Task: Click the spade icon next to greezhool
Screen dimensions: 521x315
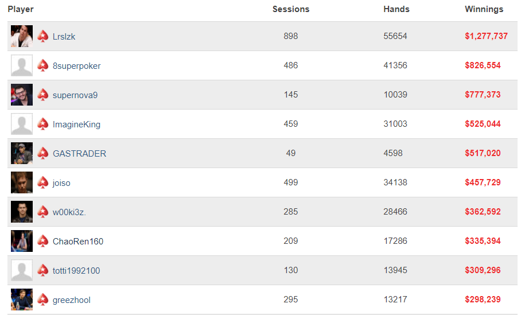Action: [x=42, y=300]
